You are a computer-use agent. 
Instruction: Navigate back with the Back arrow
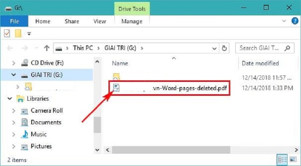click(11, 48)
